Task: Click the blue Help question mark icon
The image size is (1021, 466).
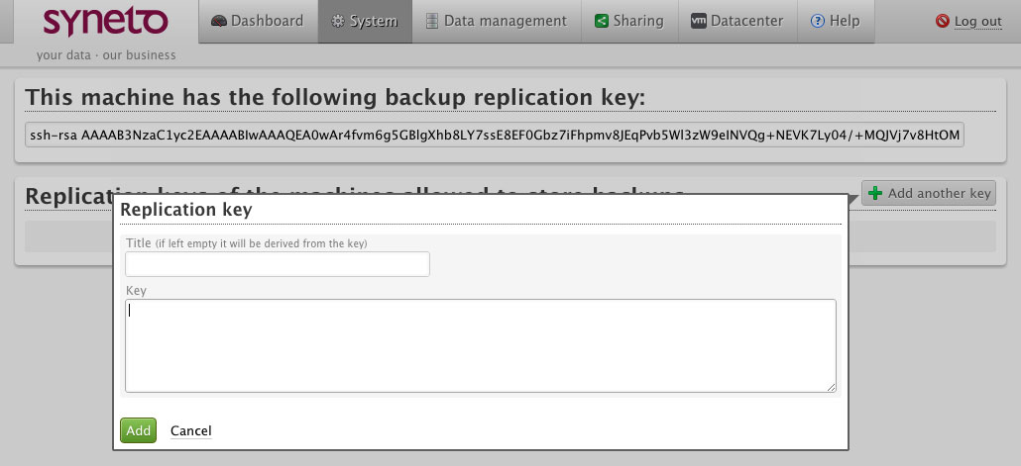Action: 817,21
